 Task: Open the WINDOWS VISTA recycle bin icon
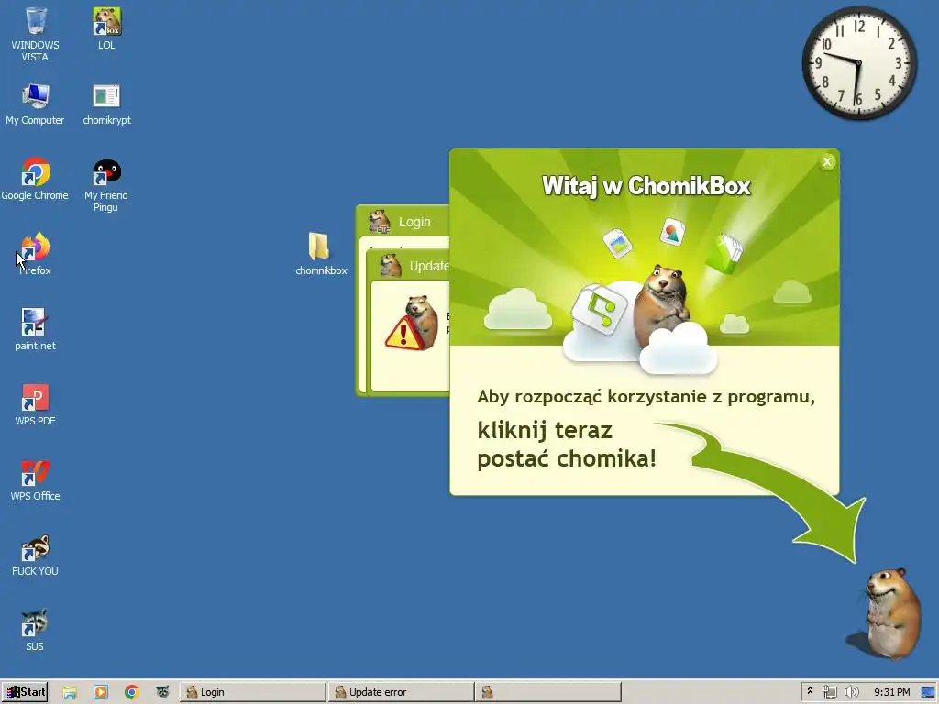(x=36, y=34)
